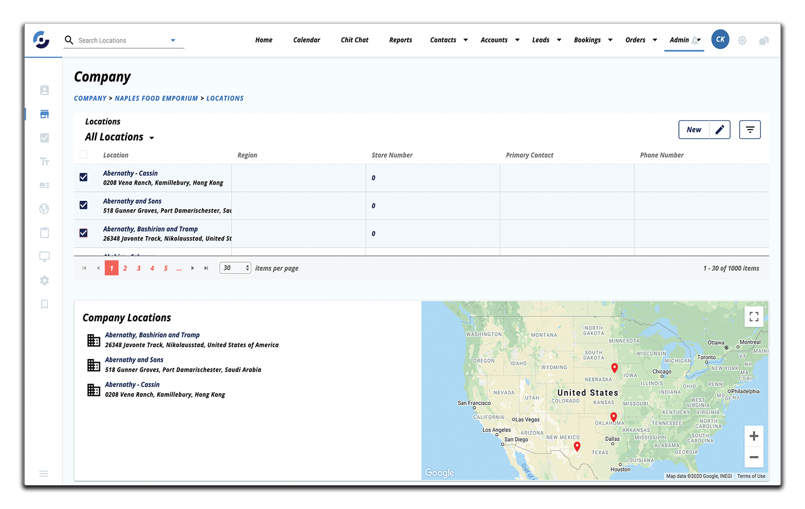Open the map Terms of Use link
Viewport: 805px width, 509px height.
point(751,476)
